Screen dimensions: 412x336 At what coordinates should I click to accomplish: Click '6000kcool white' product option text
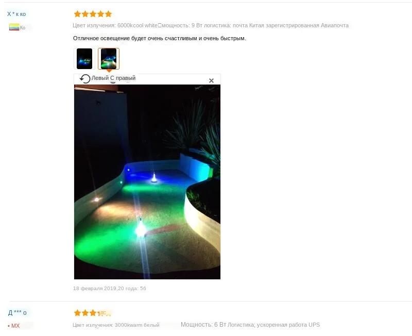(137, 25)
